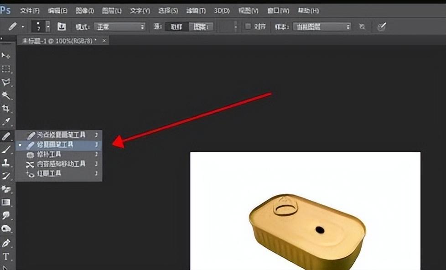Select the Pen tool

click(6, 243)
